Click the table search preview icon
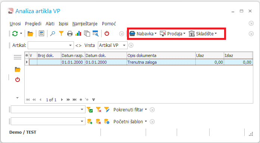The height and width of the screenshot is (143, 260). [x=96, y=34]
